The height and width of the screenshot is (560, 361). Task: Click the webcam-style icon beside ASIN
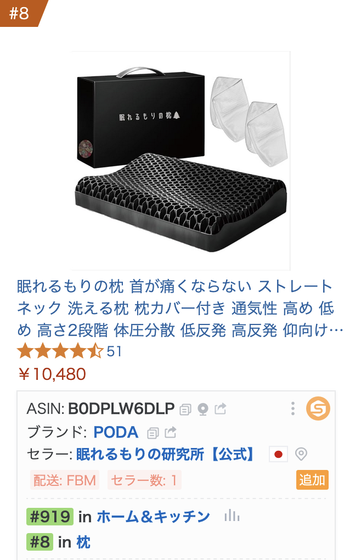(x=202, y=409)
